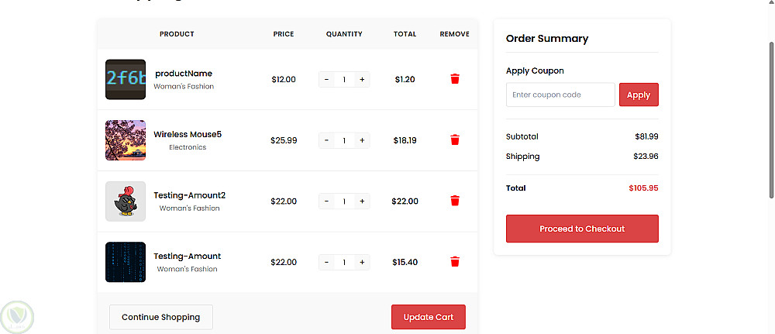775x334 pixels.
Task: Decrease productName quantity with minus
Action: tap(326, 79)
